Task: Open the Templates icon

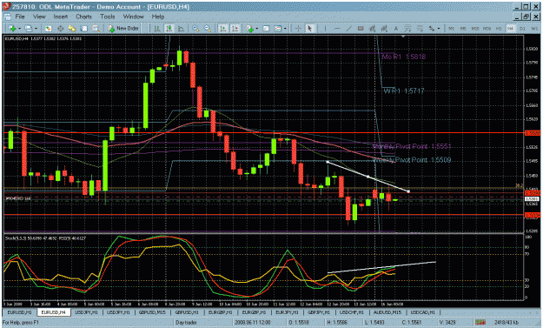Action: (x=278, y=29)
